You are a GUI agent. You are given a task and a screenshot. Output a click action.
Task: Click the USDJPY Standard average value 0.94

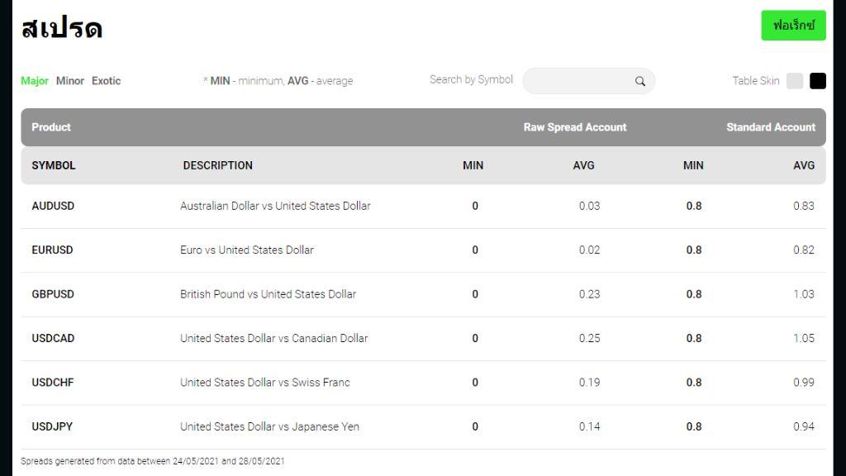[x=803, y=426]
